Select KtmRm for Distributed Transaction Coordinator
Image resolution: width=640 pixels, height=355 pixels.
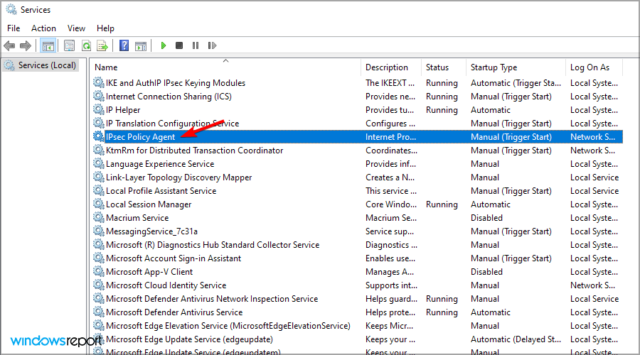pos(194,151)
